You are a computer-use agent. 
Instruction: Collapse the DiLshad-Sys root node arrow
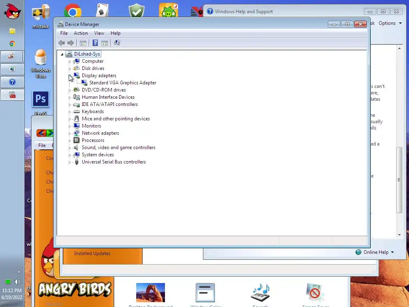tap(62, 54)
